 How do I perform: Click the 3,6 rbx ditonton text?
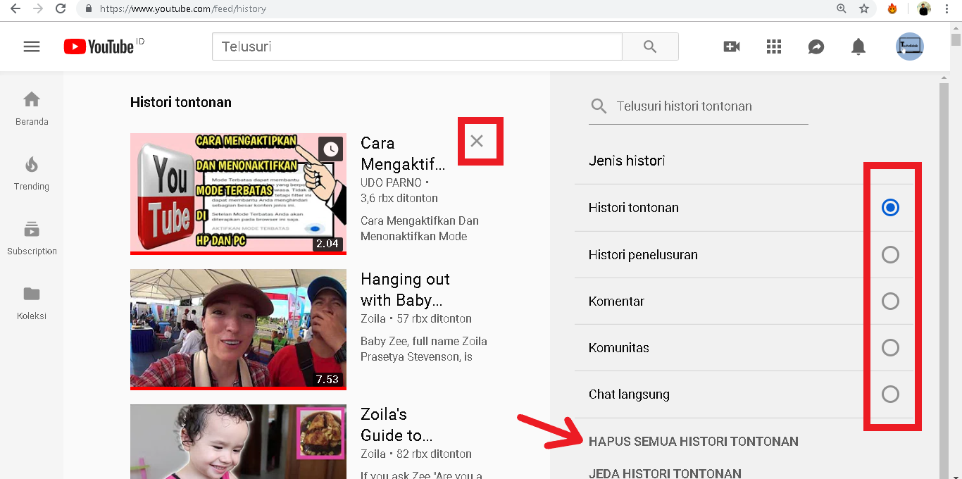point(399,199)
